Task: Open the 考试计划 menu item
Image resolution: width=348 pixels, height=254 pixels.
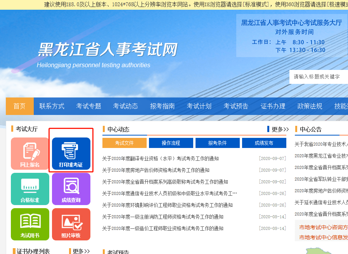Action: click(x=199, y=106)
